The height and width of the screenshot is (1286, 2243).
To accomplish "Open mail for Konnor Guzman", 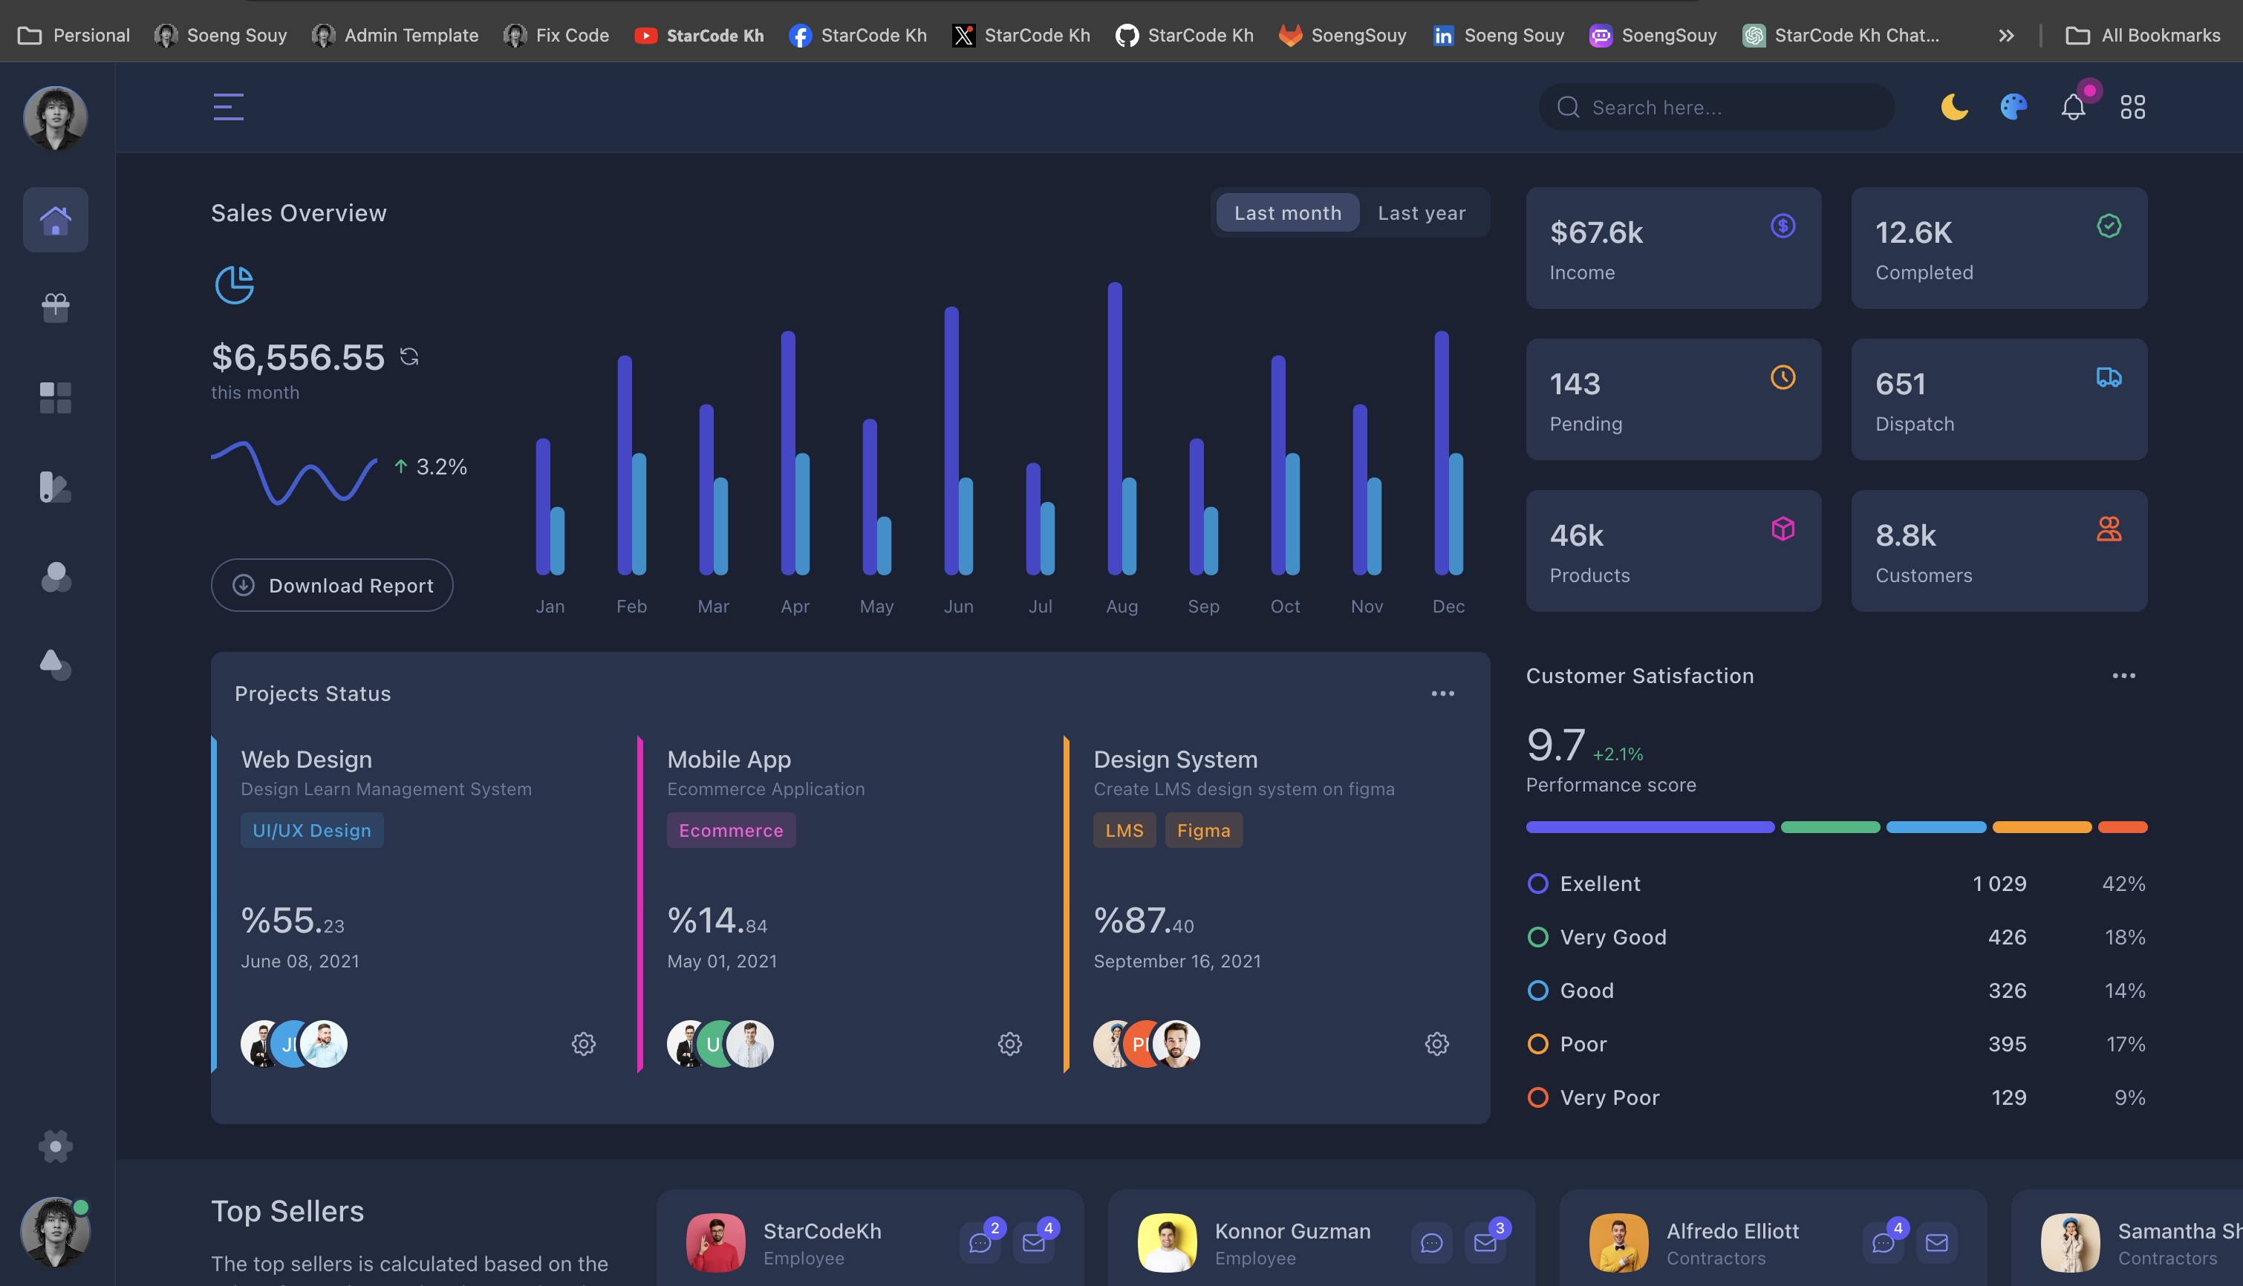I will point(1485,1243).
